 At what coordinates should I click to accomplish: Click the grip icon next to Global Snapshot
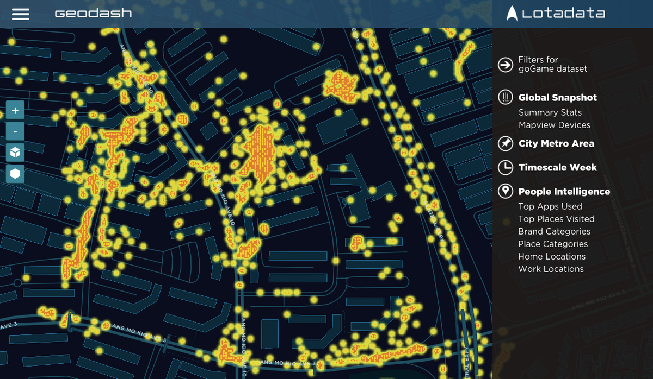(x=506, y=97)
